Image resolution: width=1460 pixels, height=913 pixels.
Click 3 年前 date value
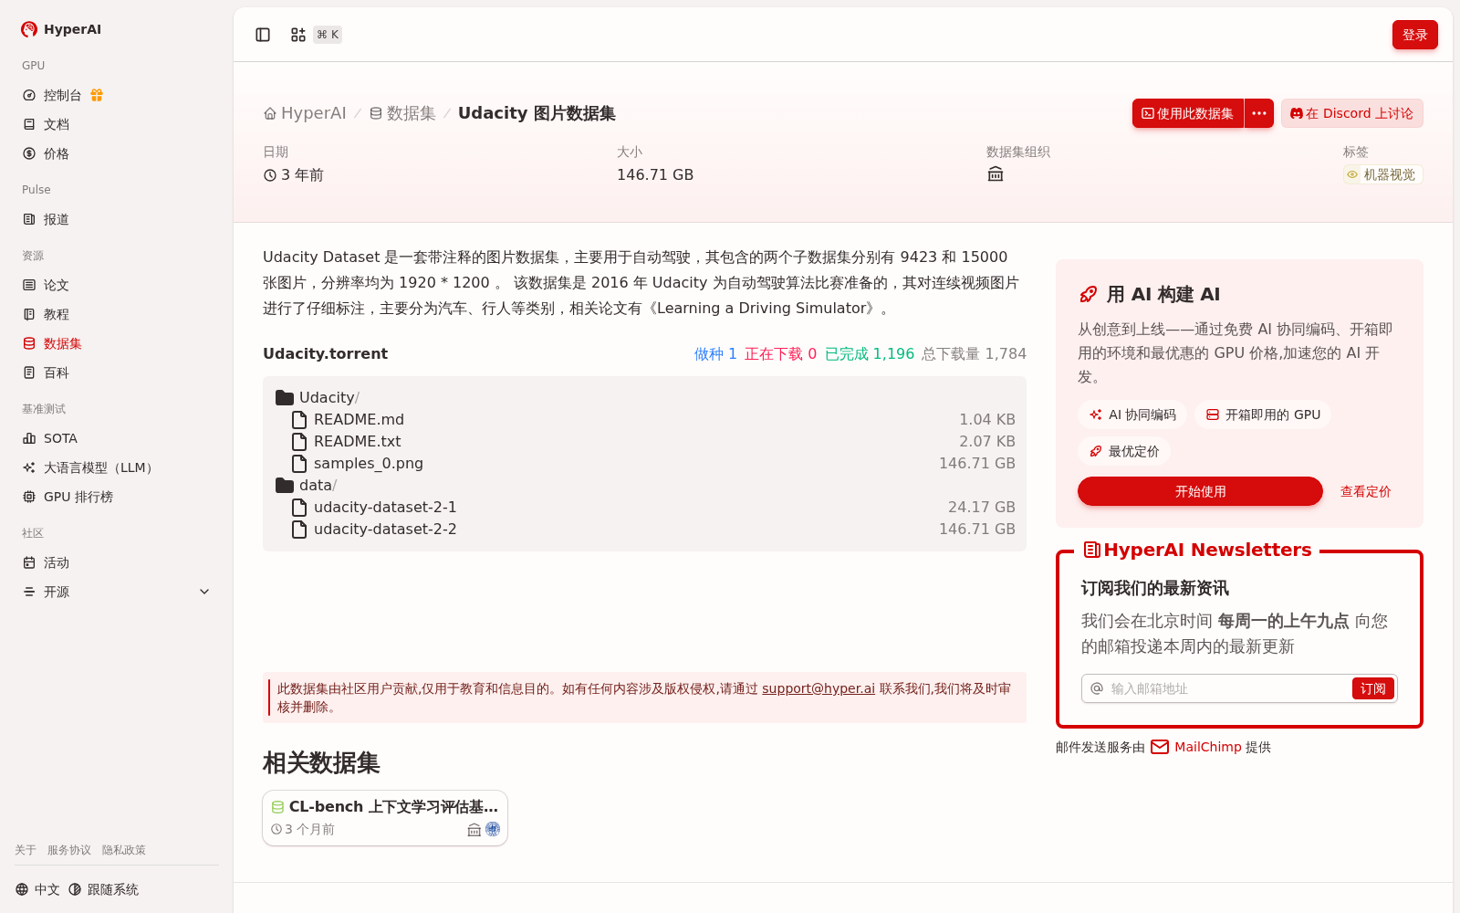coord(294,174)
